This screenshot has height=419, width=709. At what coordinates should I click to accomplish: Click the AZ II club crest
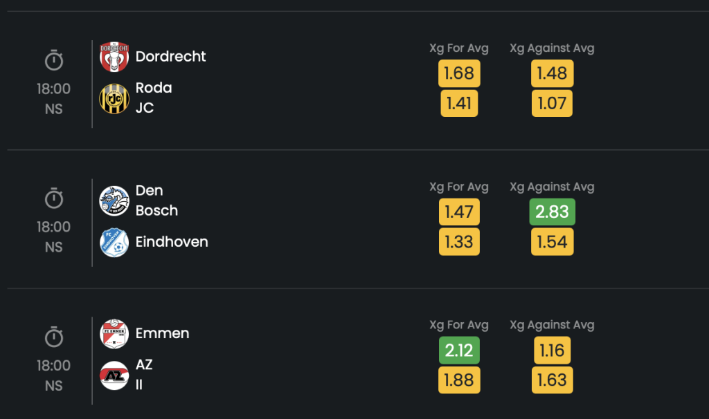click(114, 375)
